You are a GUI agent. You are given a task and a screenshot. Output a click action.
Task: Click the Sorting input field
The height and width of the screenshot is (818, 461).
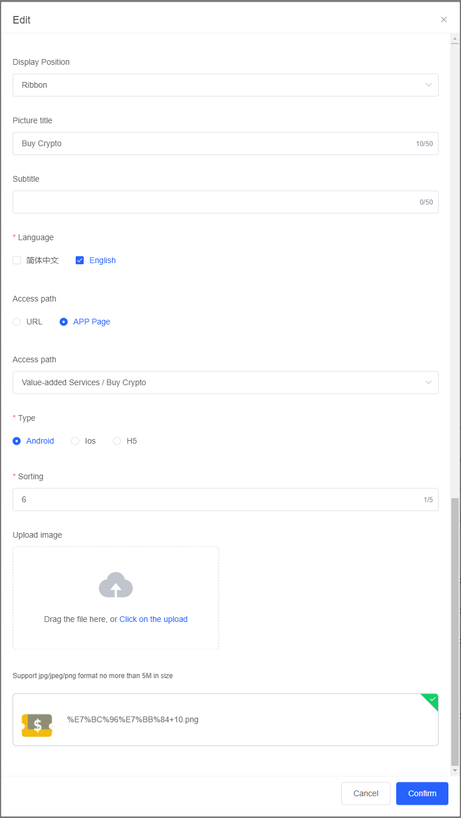click(x=212, y=499)
